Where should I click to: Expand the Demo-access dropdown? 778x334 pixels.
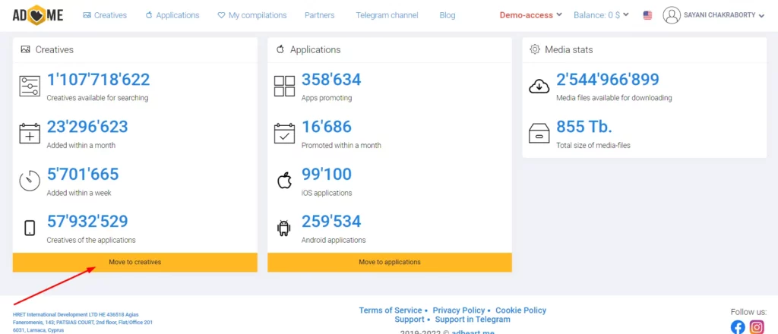click(530, 15)
